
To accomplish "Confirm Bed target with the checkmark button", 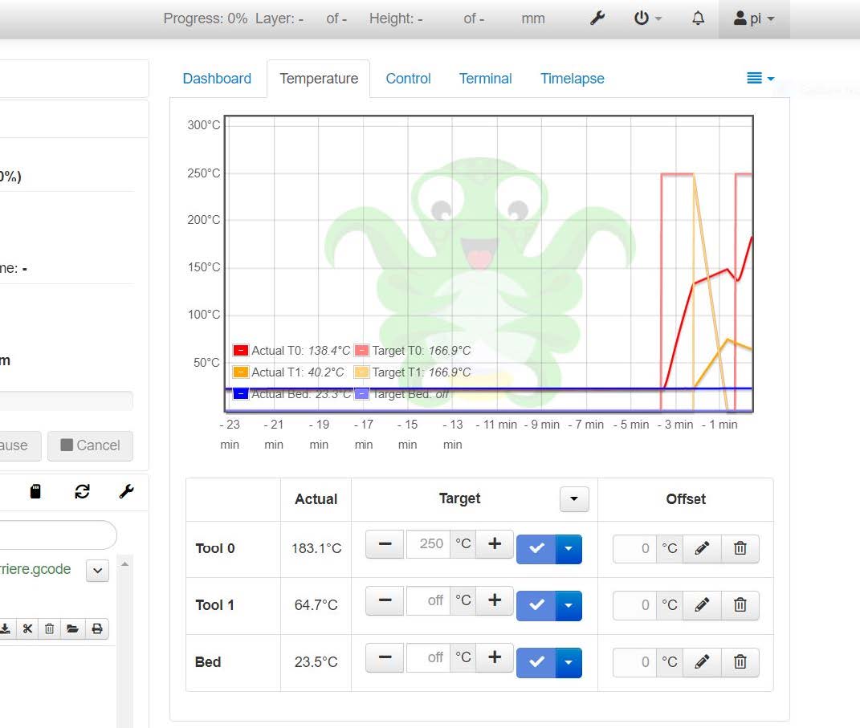I will tap(536, 662).
